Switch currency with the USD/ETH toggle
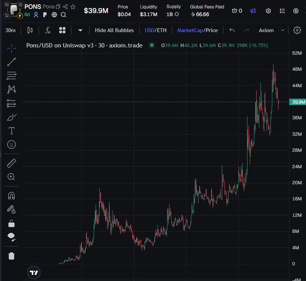The height and width of the screenshot is (281, 306). (x=156, y=31)
